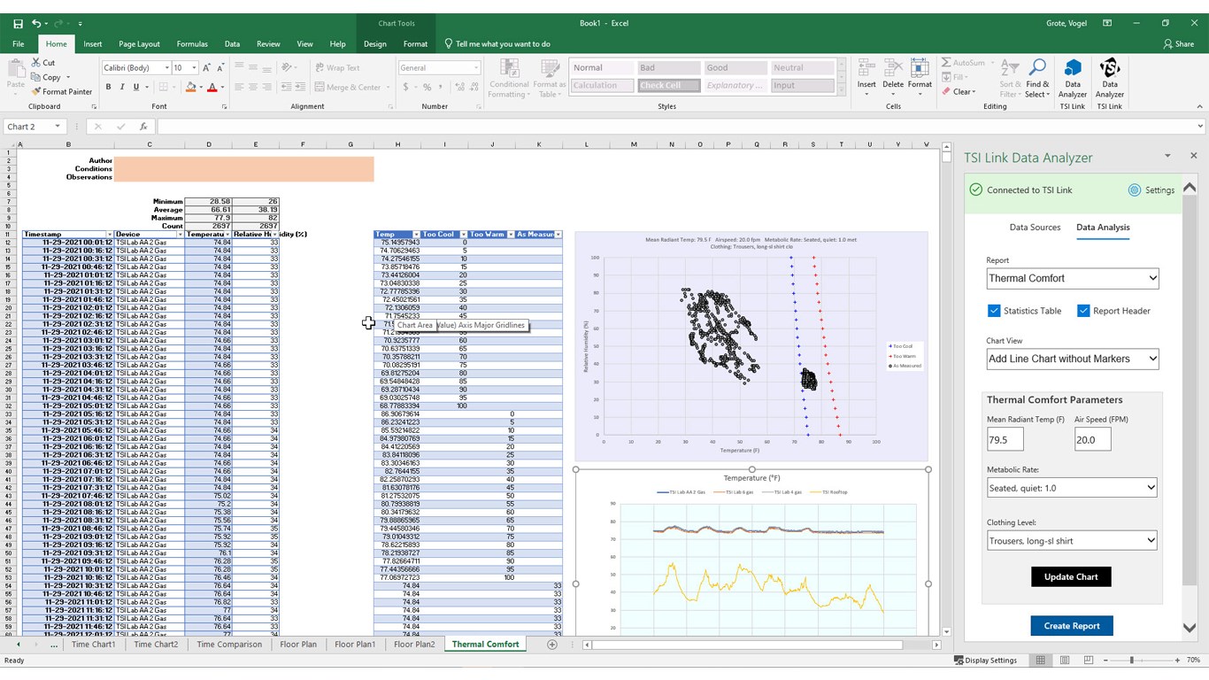Click the zoom slider handle in status bar
This screenshot has height=680, width=1209.
tap(1132, 661)
